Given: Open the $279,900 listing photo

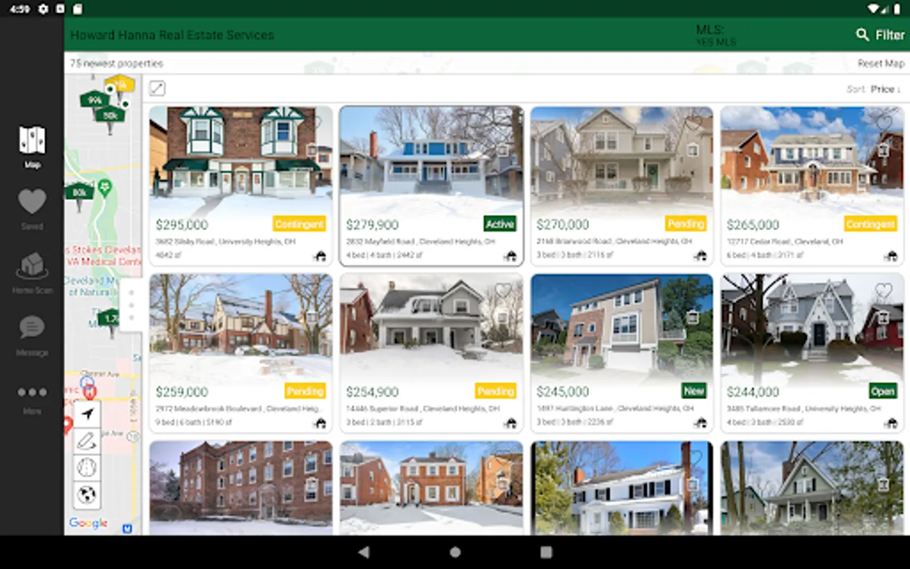Looking at the screenshot, I should (x=432, y=161).
